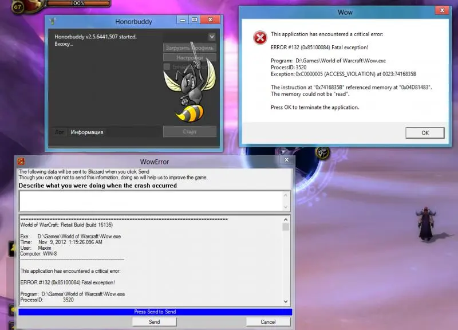Maximize the Honorbuddy window
458x330 pixels.
195,20
